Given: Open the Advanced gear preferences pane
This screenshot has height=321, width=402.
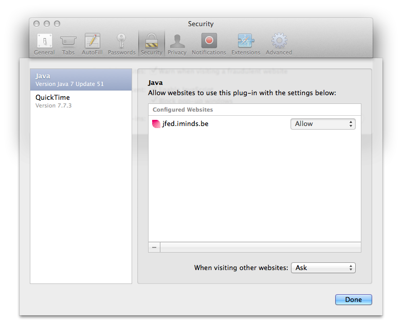Looking at the screenshot, I should (x=279, y=44).
